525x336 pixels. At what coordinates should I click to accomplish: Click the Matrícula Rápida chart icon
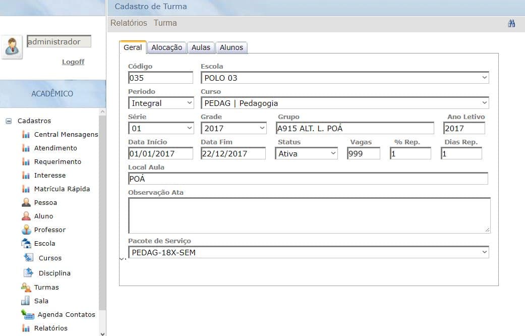click(x=26, y=189)
